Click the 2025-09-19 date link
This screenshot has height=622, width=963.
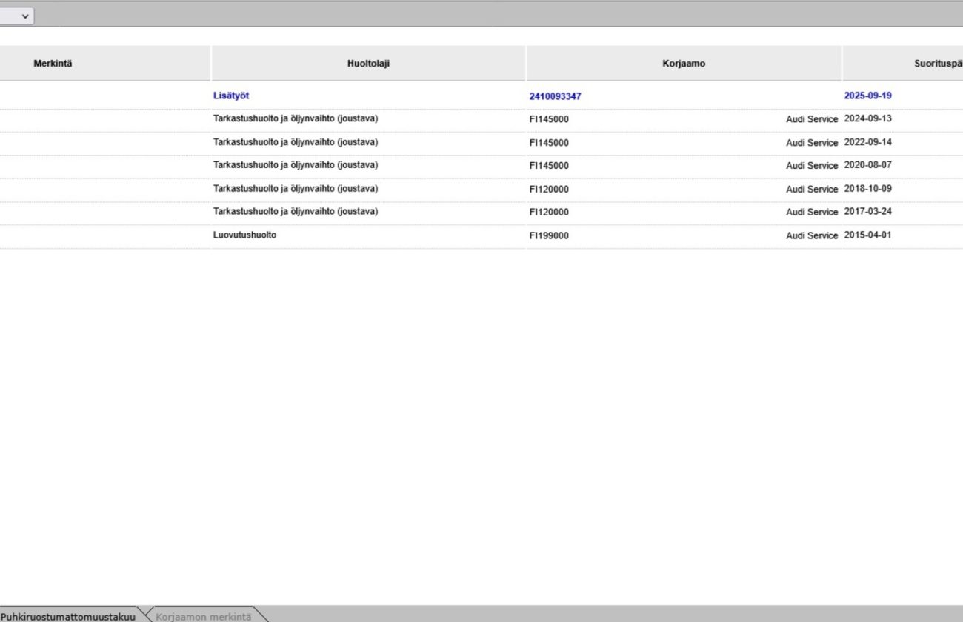(867, 96)
